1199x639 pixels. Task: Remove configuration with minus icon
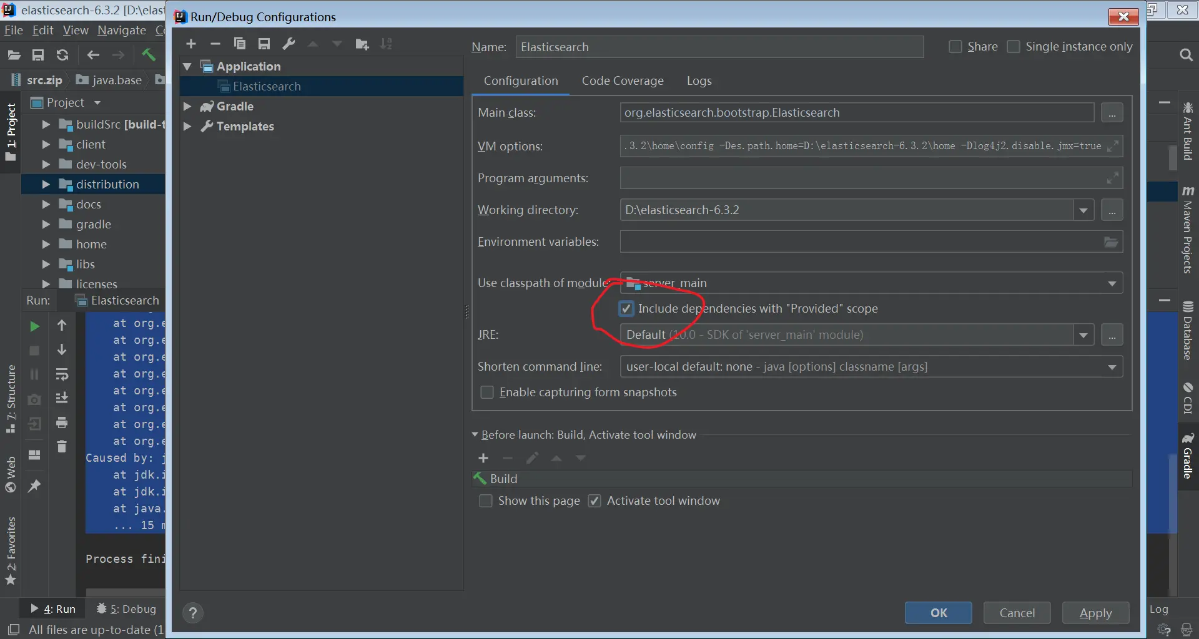point(215,44)
